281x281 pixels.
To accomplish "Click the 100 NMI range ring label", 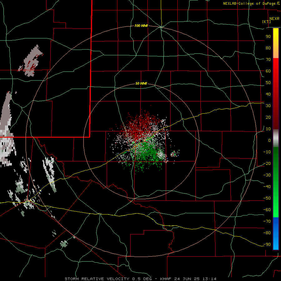I will 141,26.
